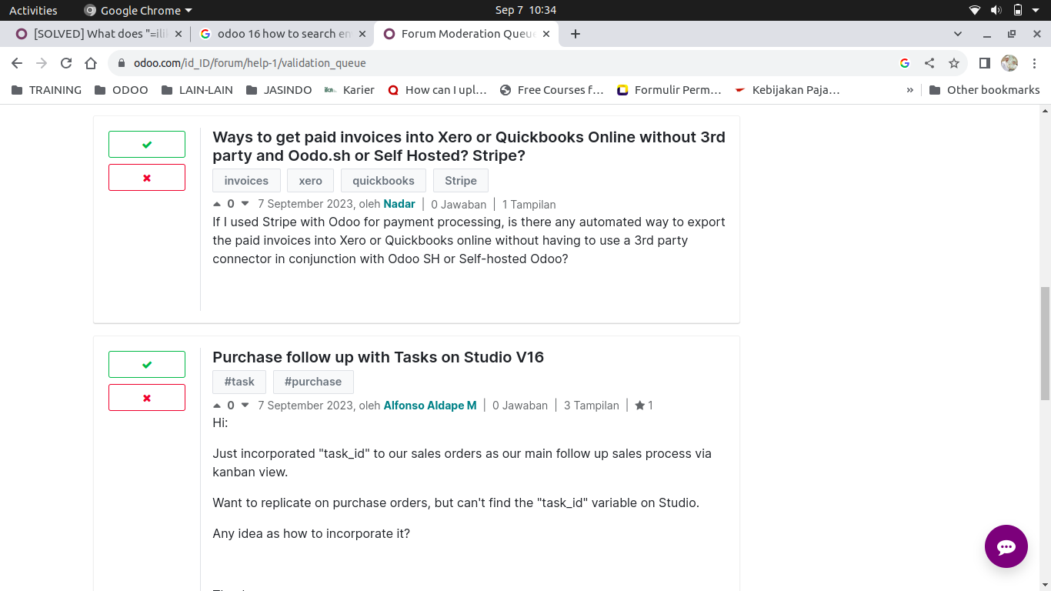This screenshot has height=591, width=1051.
Task: Approve the Purchase follow up post
Action: click(x=147, y=365)
